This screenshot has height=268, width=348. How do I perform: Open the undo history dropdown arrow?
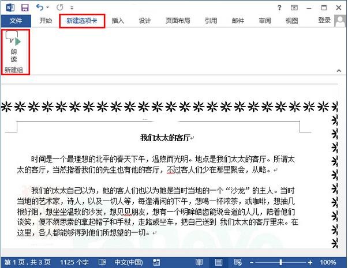(48, 7)
